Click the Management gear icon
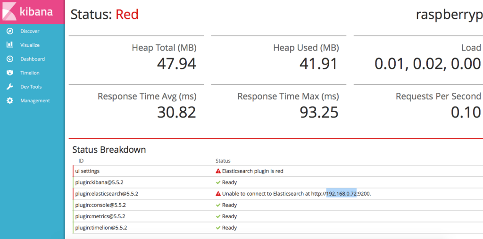This screenshot has width=483, height=239. (10, 100)
